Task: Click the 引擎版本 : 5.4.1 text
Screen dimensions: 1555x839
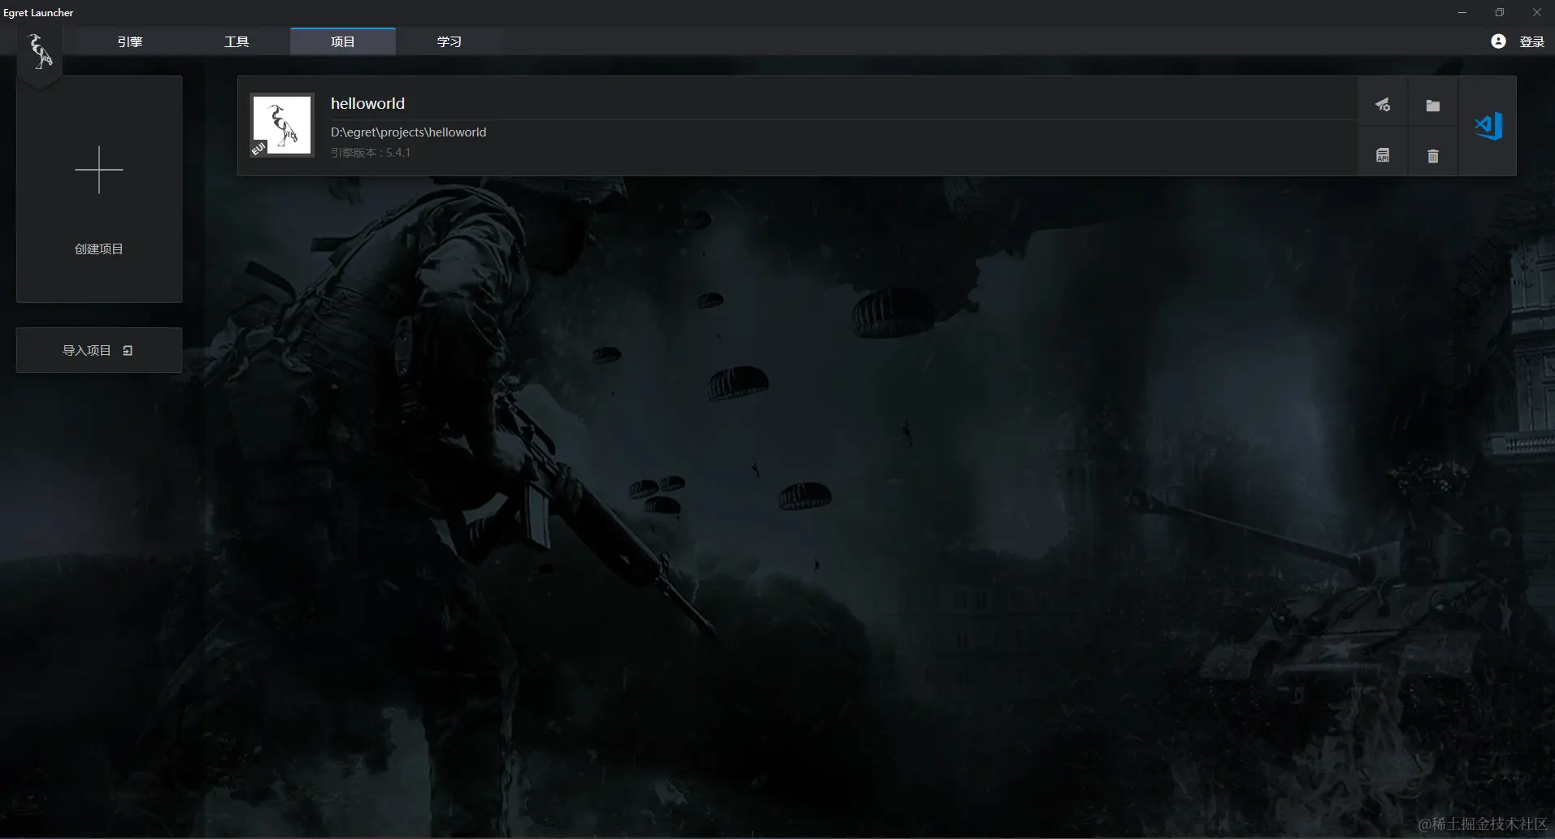Action: [x=371, y=153]
